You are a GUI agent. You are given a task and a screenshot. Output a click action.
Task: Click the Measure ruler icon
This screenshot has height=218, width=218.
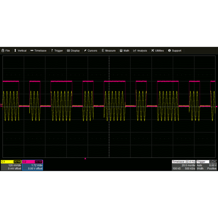pos(103,51)
